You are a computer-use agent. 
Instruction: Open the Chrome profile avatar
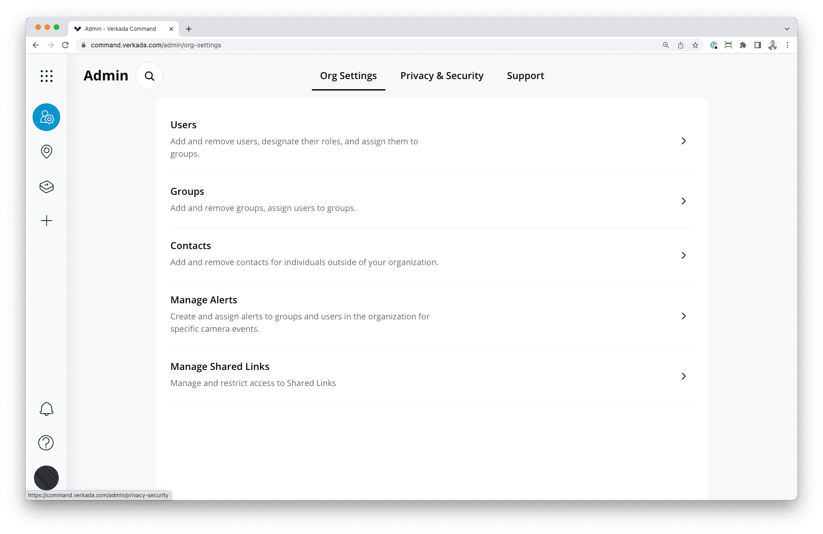[x=772, y=45]
